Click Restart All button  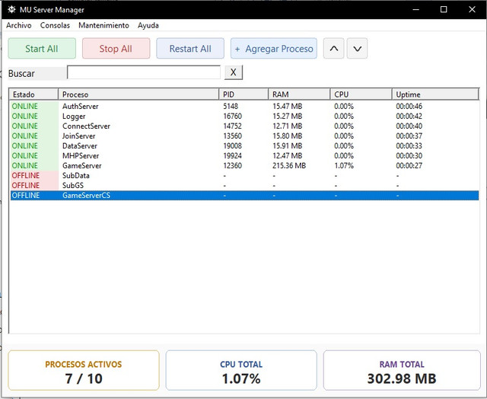190,49
